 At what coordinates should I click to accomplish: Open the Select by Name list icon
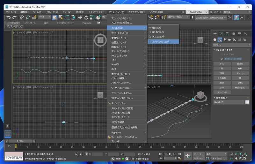pyautogui.click(x=61, y=18)
